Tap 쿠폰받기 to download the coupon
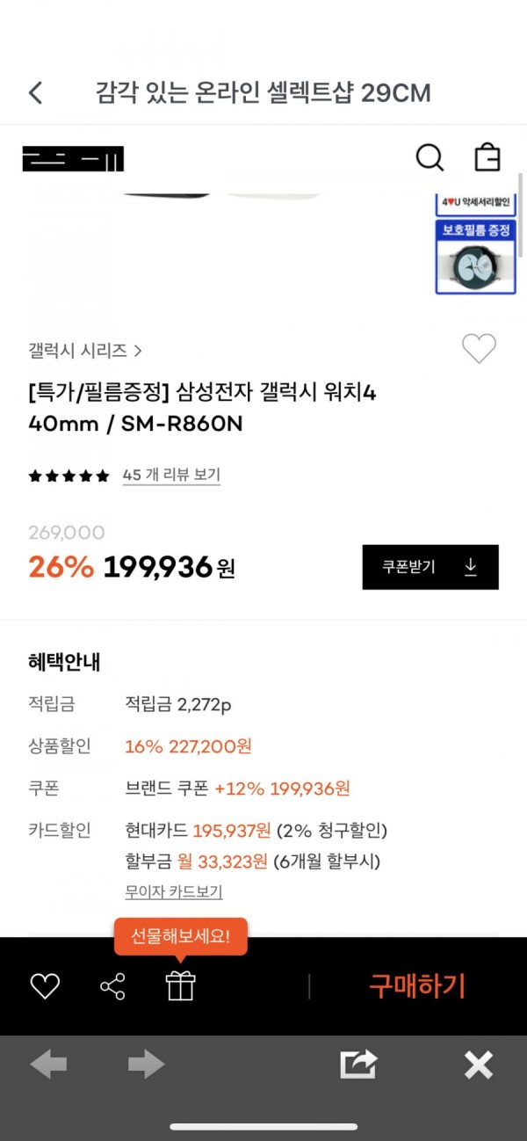The width and height of the screenshot is (527, 1141). [x=430, y=567]
